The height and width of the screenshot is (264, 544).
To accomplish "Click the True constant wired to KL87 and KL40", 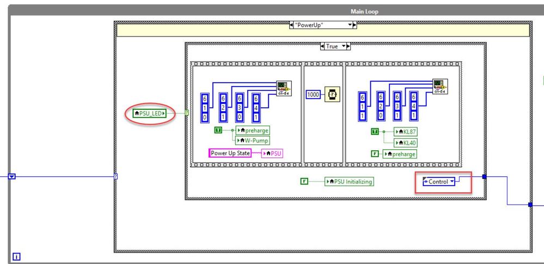I will click(x=375, y=132).
